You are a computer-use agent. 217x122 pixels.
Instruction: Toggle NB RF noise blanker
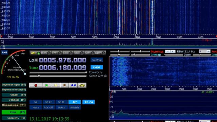click(48, 102)
